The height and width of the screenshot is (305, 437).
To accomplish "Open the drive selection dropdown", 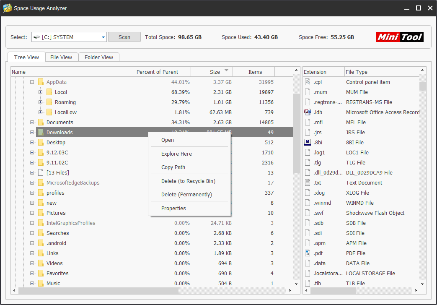I will coord(103,37).
